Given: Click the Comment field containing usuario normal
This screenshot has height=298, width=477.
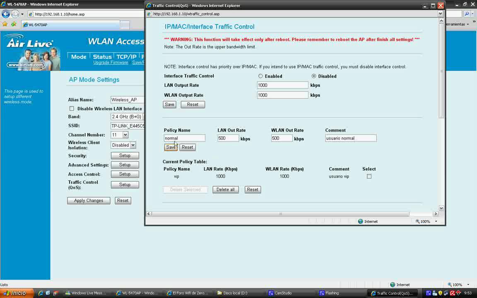Looking at the screenshot, I should (x=350, y=138).
